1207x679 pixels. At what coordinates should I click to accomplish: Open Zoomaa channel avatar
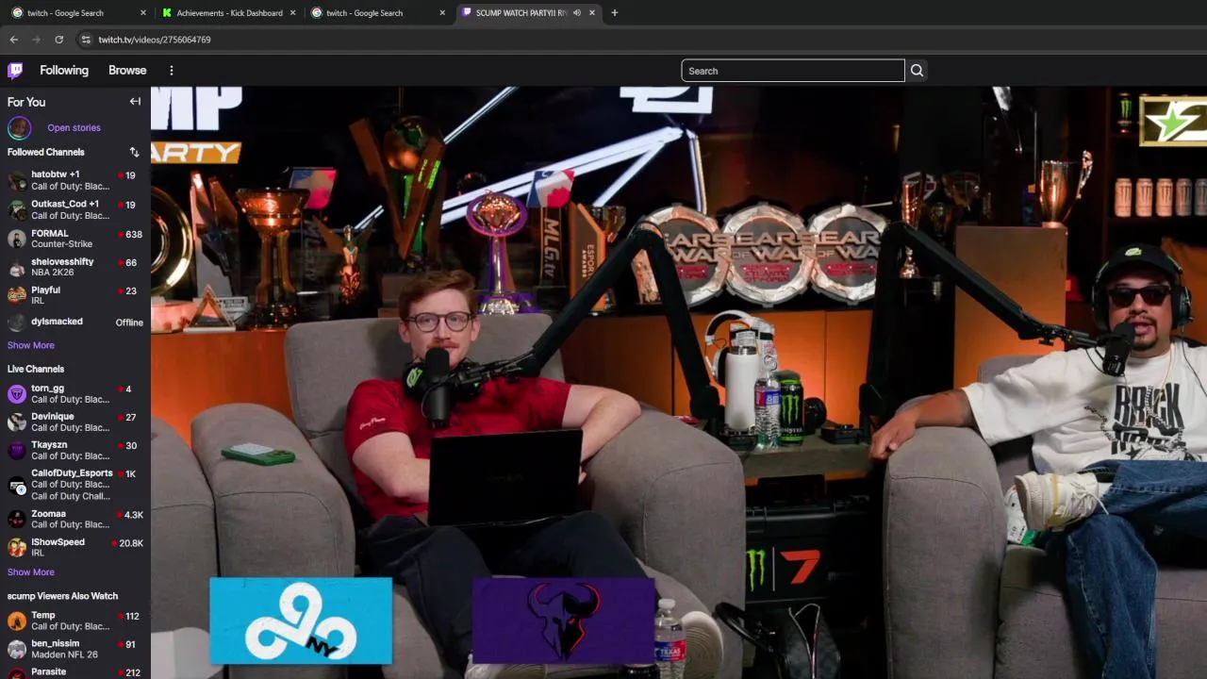tap(17, 519)
